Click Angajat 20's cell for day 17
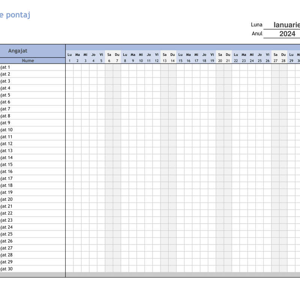 click(196, 199)
